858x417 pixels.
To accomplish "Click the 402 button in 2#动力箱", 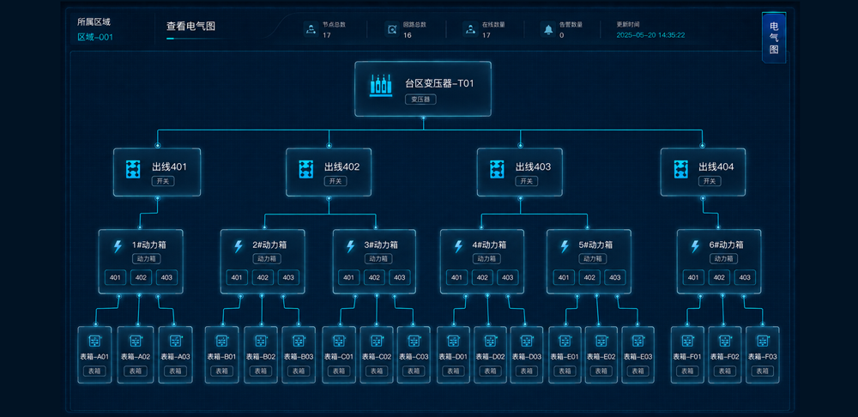I will click(262, 277).
